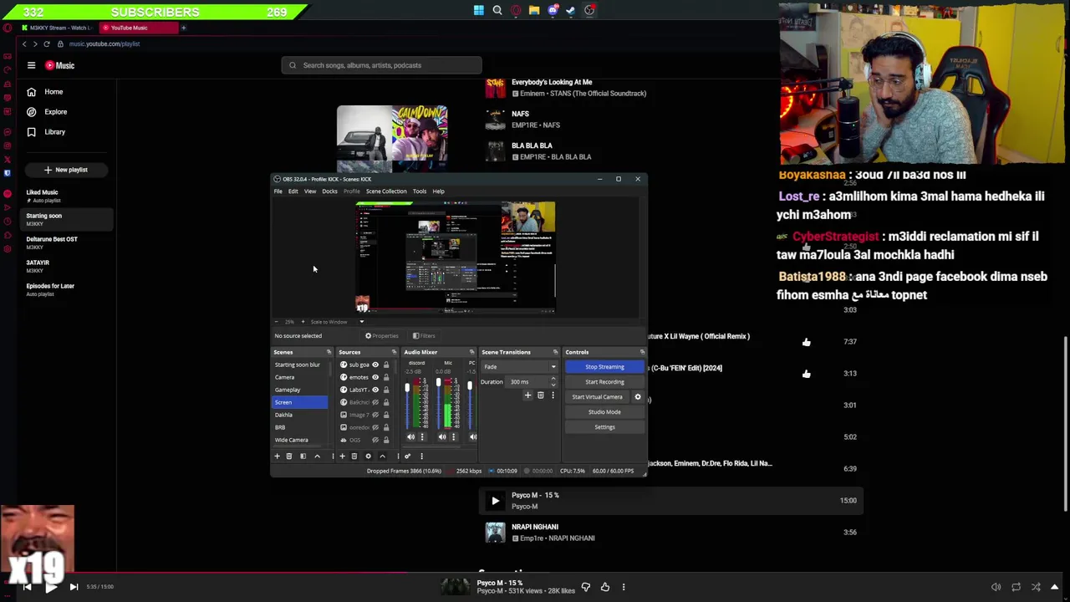Viewport: 1070px width, 602px height.
Task: Open source properties gear in Sources toolbar
Action: click(x=368, y=457)
